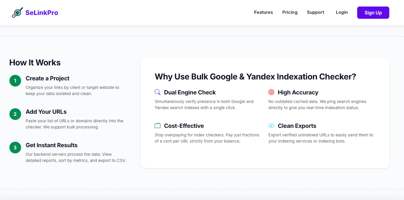Click the Login link
Screen dimensions: 404x200
coord(342,12)
